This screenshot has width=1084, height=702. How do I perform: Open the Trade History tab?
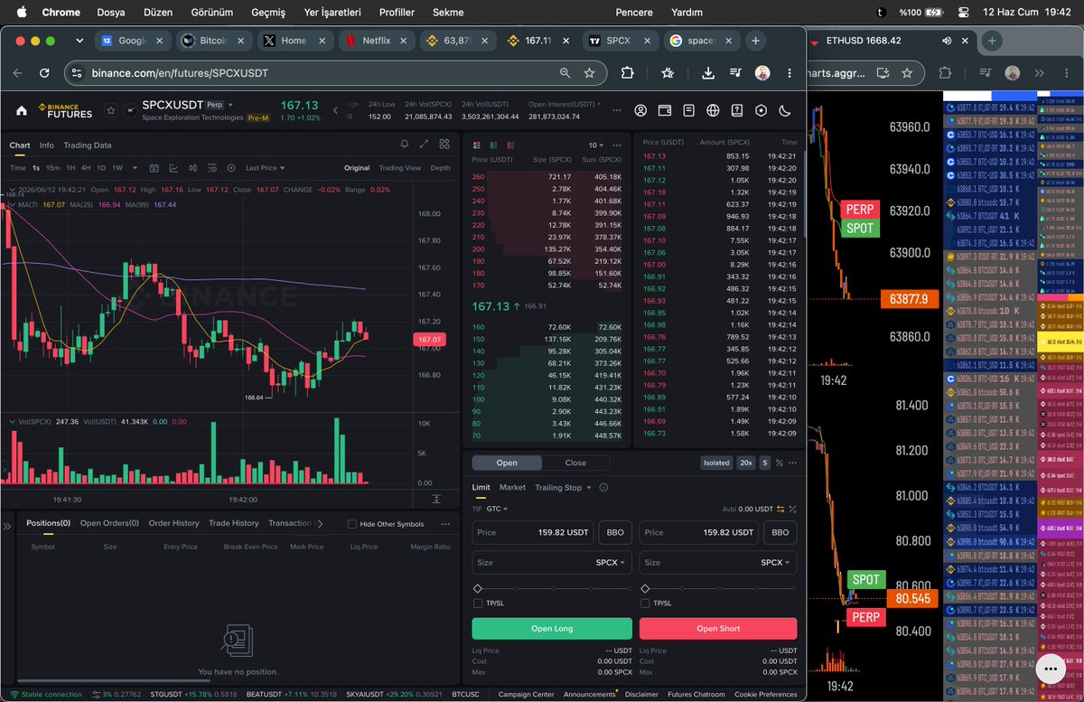click(x=233, y=523)
